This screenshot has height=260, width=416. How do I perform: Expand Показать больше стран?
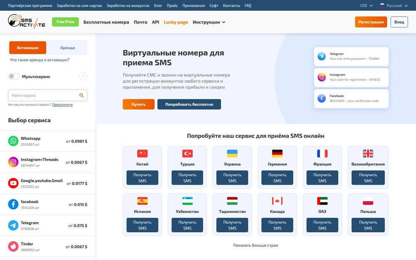pos(255,245)
